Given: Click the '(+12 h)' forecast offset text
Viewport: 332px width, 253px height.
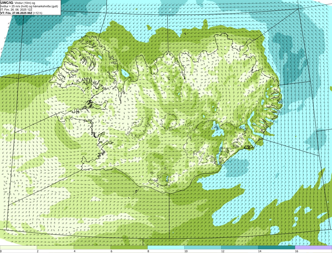Looking at the screenshot, I should coord(38,13).
